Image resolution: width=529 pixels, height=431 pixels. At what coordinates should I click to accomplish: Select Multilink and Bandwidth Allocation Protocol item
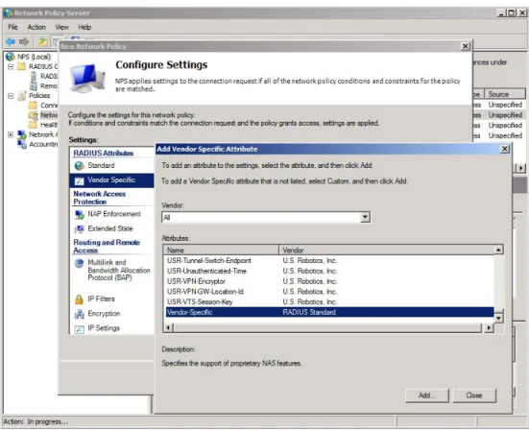pos(119,270)
